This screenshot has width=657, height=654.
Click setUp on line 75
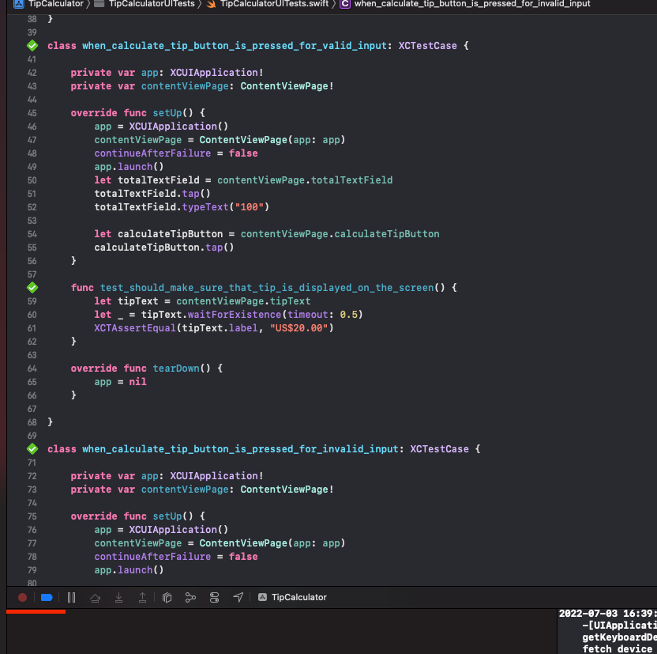click(167, 516)
